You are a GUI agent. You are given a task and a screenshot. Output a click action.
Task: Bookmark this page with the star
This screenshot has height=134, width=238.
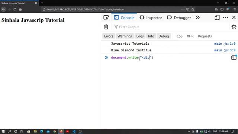click(193, 9)
